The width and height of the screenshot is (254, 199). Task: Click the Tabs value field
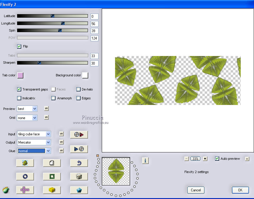[x=94, y=56]
